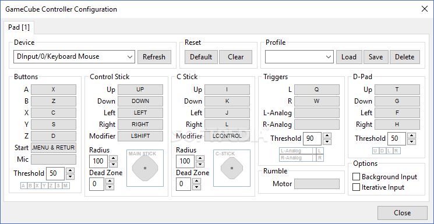This screenshot has width=434, height=224.
Task: Open the Device dropdown list
Action: coord(74,57)
